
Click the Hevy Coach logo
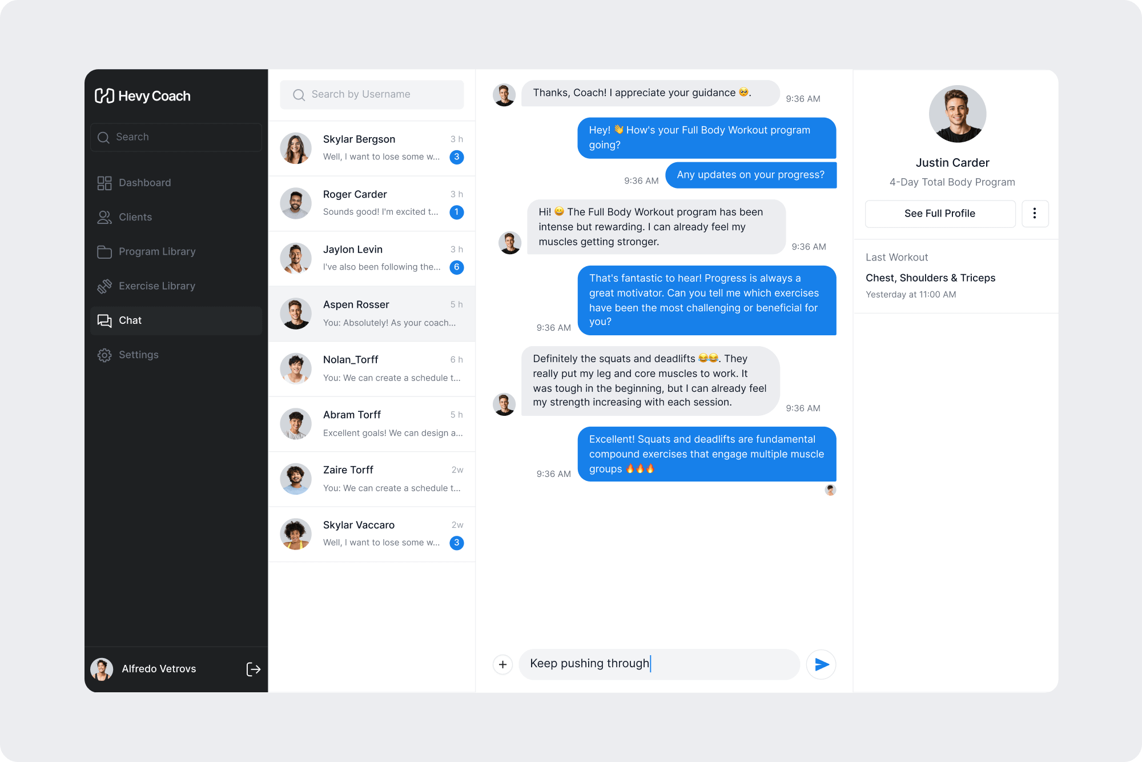click(143, 96)
